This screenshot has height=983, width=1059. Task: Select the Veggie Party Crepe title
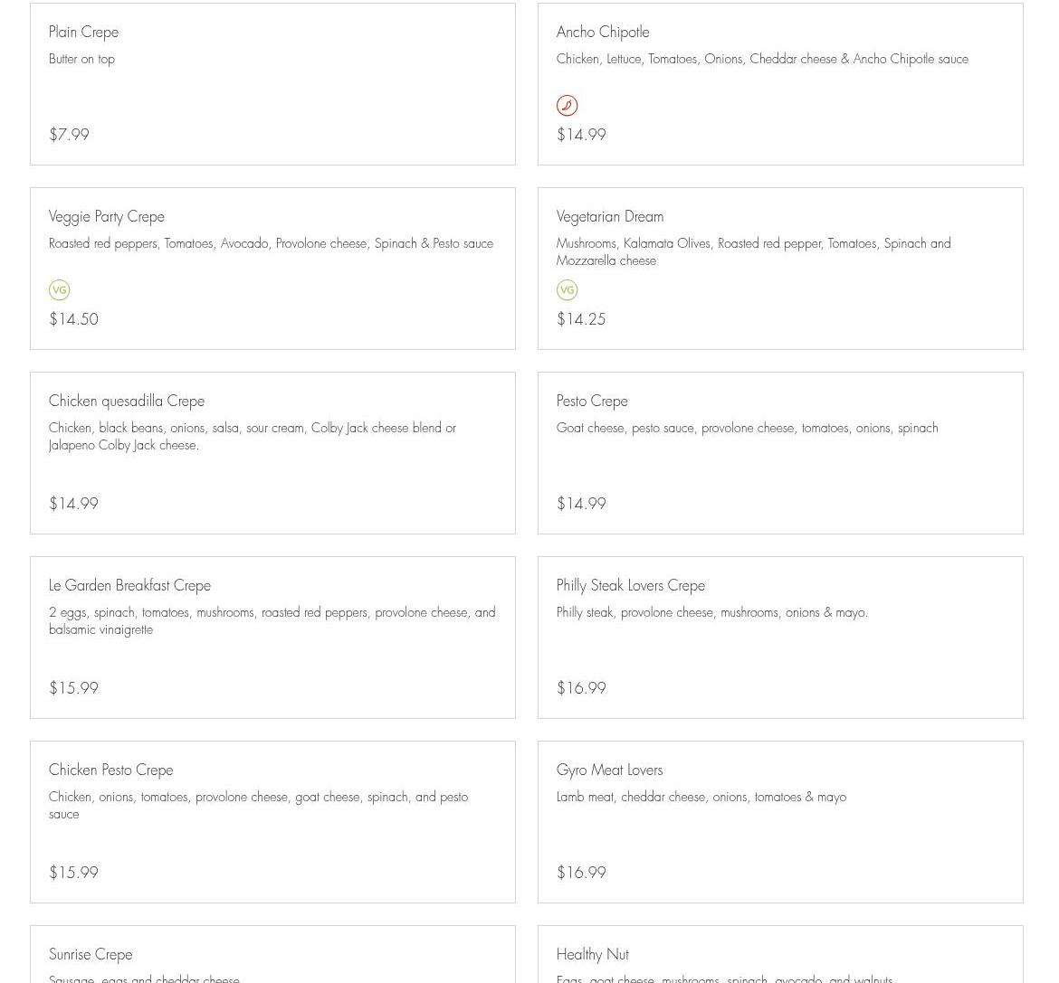[x=107, y=217]
